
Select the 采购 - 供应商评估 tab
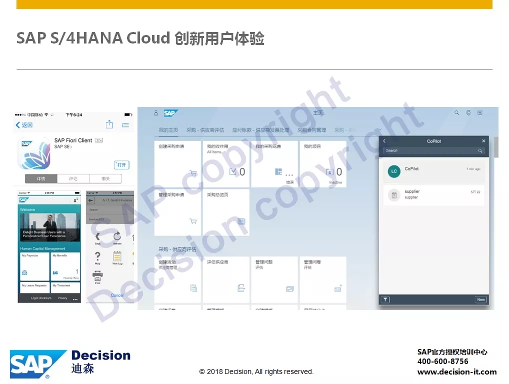click(205, 130)
